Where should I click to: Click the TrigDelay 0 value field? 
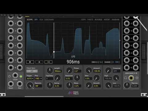click(x=49, y=79)
